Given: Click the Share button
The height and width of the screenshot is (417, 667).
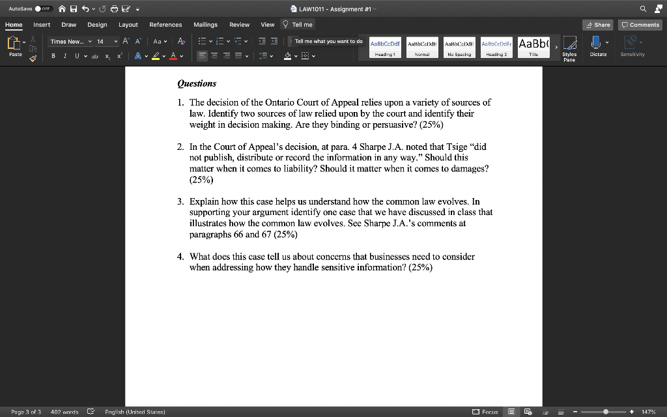Looking at the screenshot, I should pyautogui.click(x=598, y=25).
